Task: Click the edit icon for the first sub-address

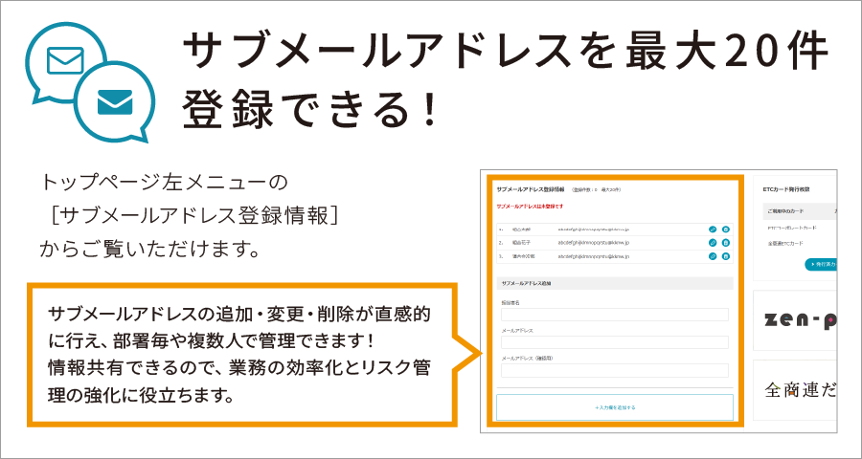Action: click(x=713, y=229)
